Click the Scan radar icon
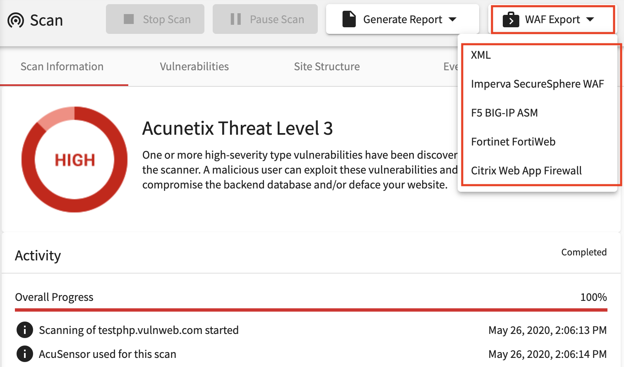Viewport: 624px width, 367px height. coord(16,20)
